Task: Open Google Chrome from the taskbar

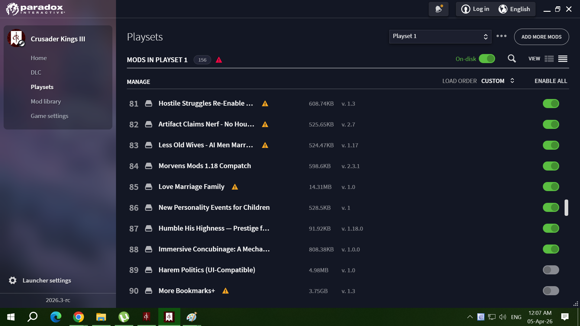Action: coord(79,317)
